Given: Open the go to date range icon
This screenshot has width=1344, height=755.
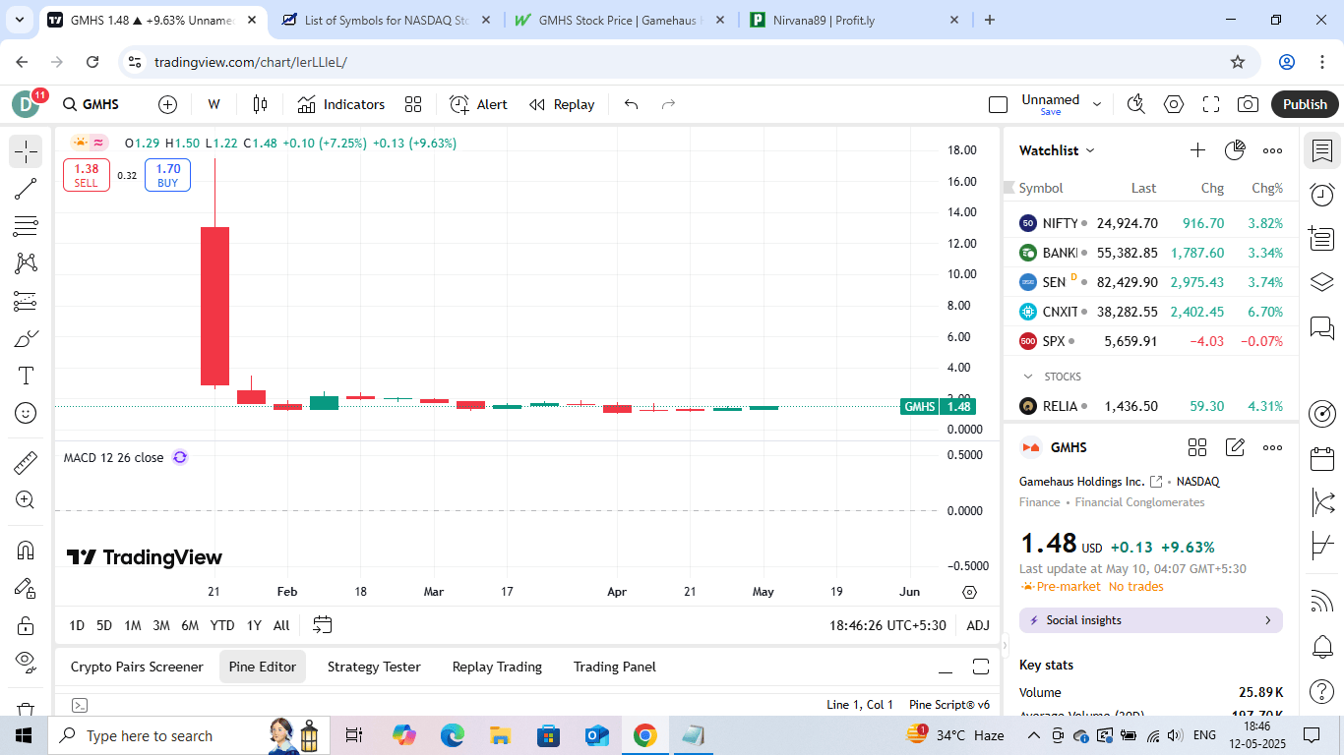Looking at the screenshot, I should (323, 625).
